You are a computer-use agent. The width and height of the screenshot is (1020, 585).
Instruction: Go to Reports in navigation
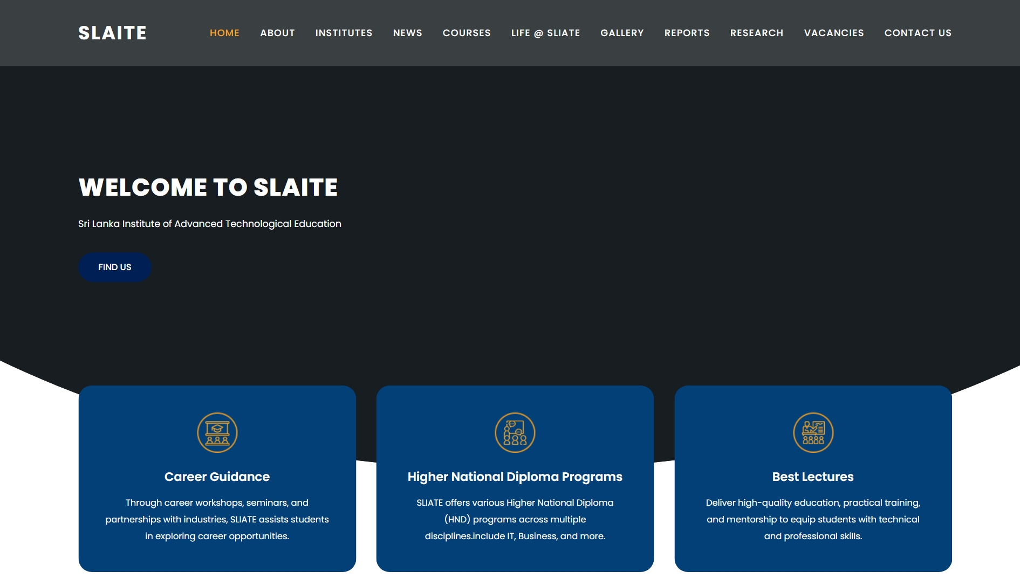coord(687,33)
